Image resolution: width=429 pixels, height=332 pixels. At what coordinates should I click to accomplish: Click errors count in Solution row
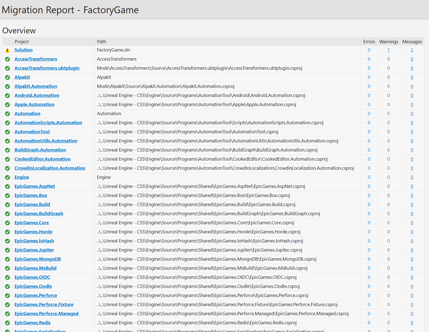tap(369, 50)
